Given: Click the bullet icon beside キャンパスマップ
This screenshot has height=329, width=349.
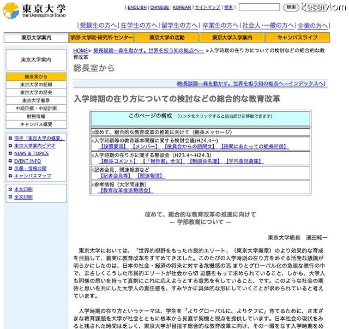Looking at the screenshot, I should (x=10, y=176).
